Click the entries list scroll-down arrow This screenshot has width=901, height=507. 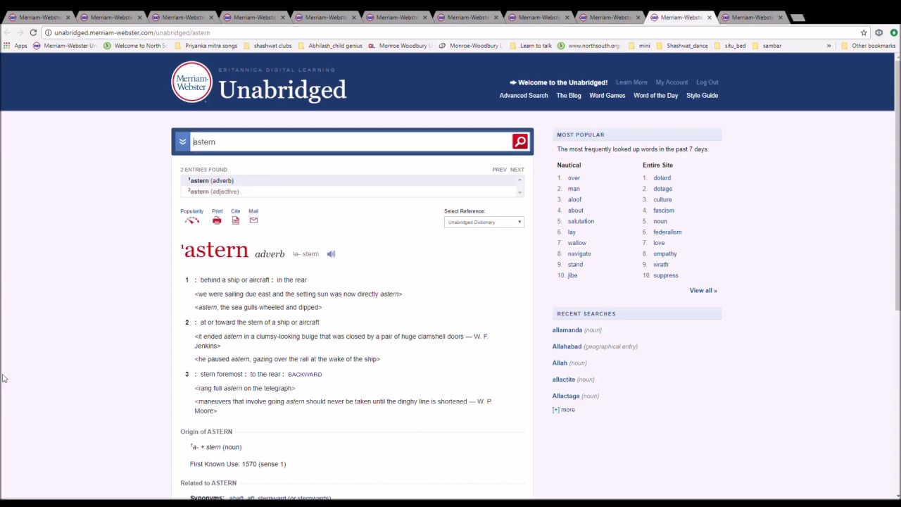[520, 192]
